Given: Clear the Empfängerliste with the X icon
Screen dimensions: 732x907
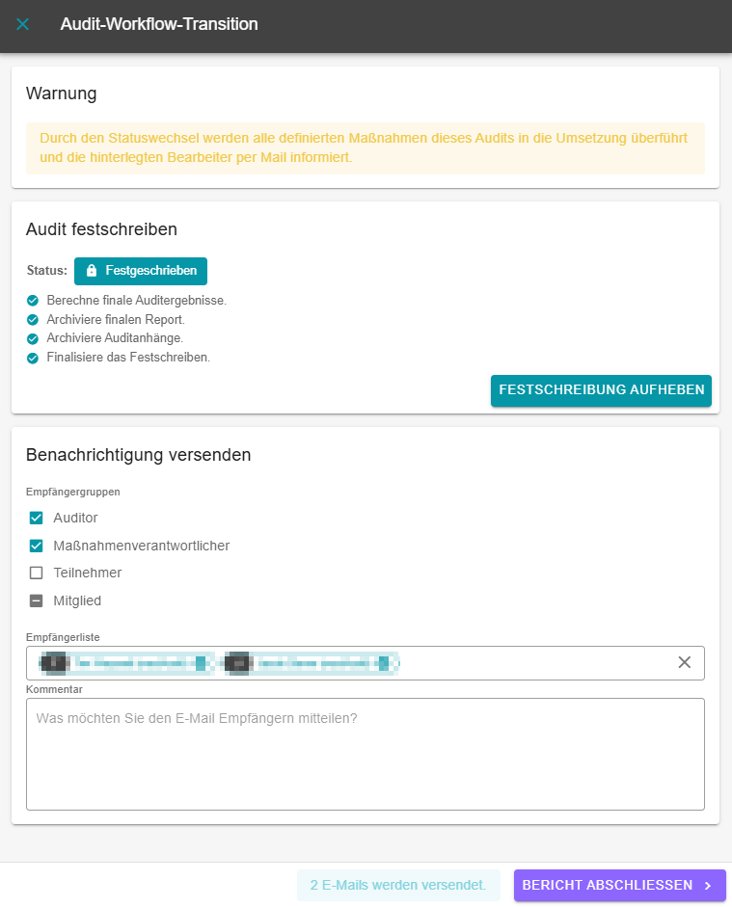Looking at the screenshot, I should click(x=685, y=662).
